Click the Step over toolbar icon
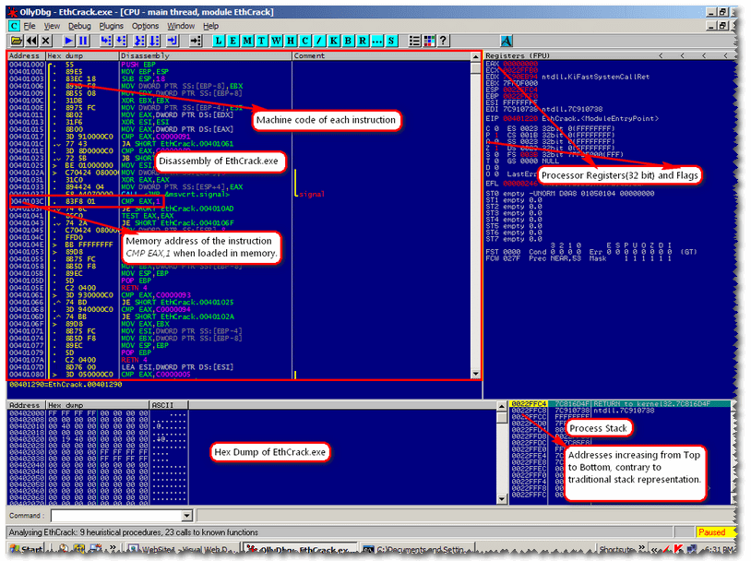Image resolution: width=751 pixels, height=561 pixels. [x=121, y=42]
